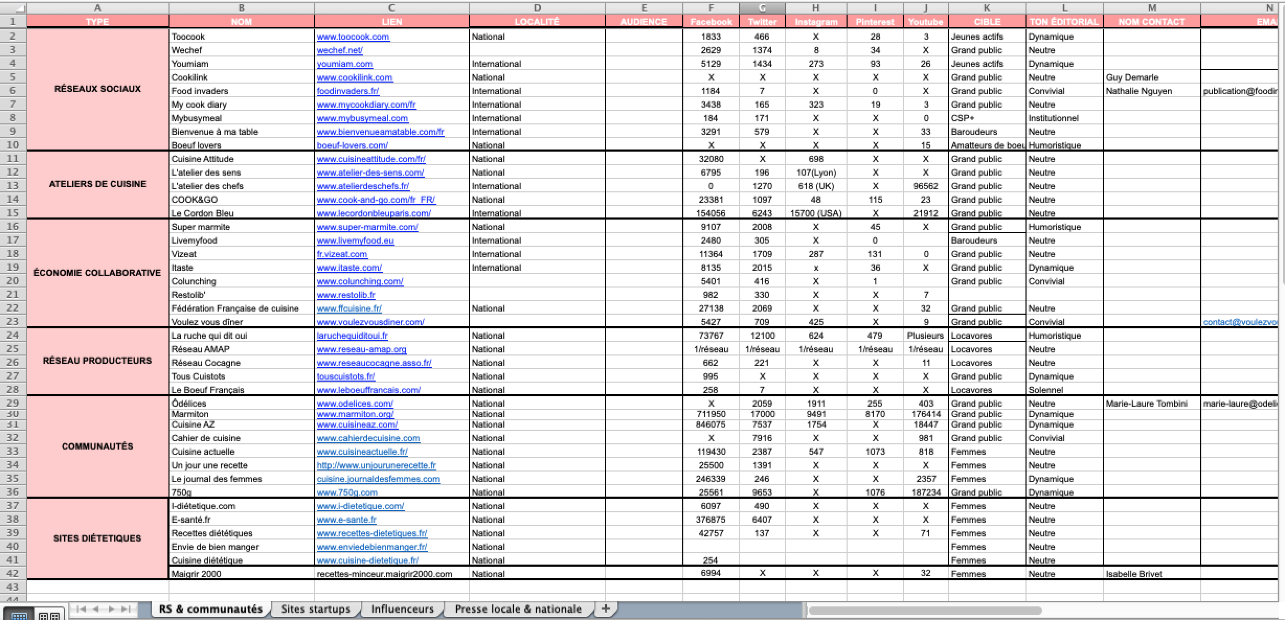The width and height of the screenshot is (1285, 620).
Task: Click next sheet navigation arrow
Action: 110,608
